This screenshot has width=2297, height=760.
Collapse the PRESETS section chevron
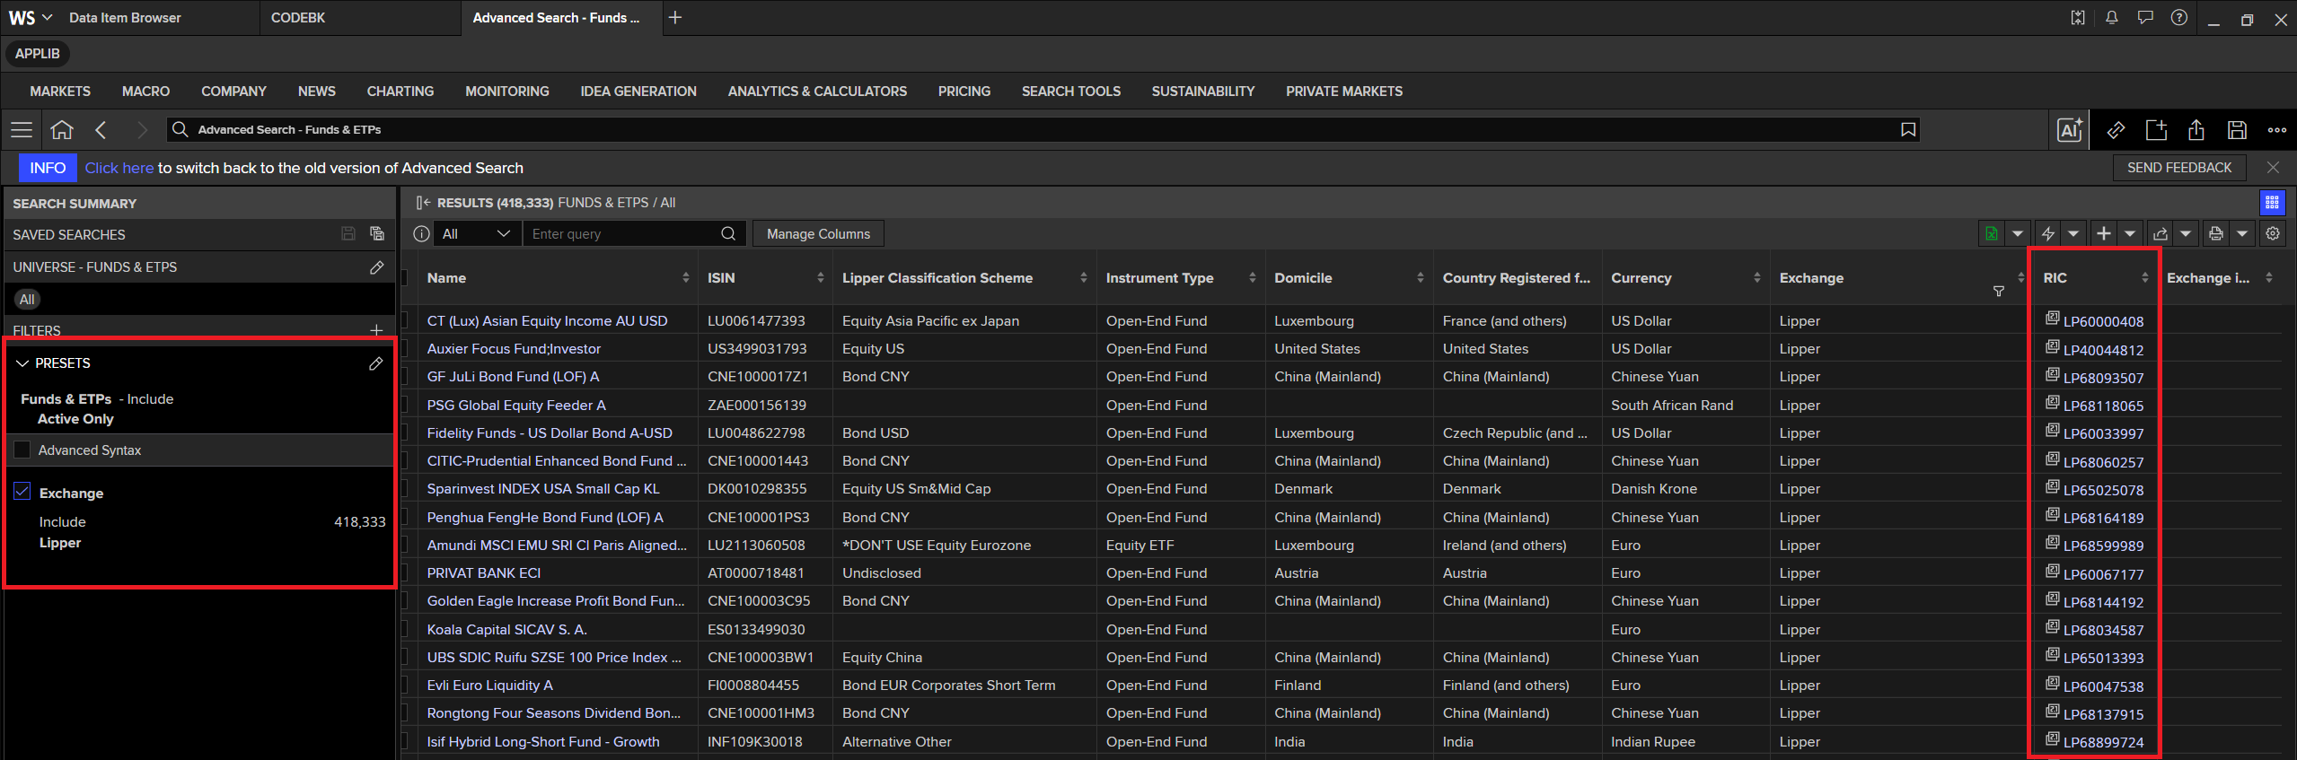(x=22, y=363)
